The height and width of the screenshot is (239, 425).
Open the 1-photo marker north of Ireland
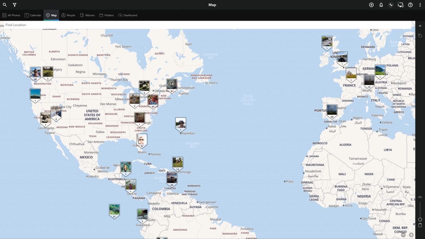tap(327, 43)
